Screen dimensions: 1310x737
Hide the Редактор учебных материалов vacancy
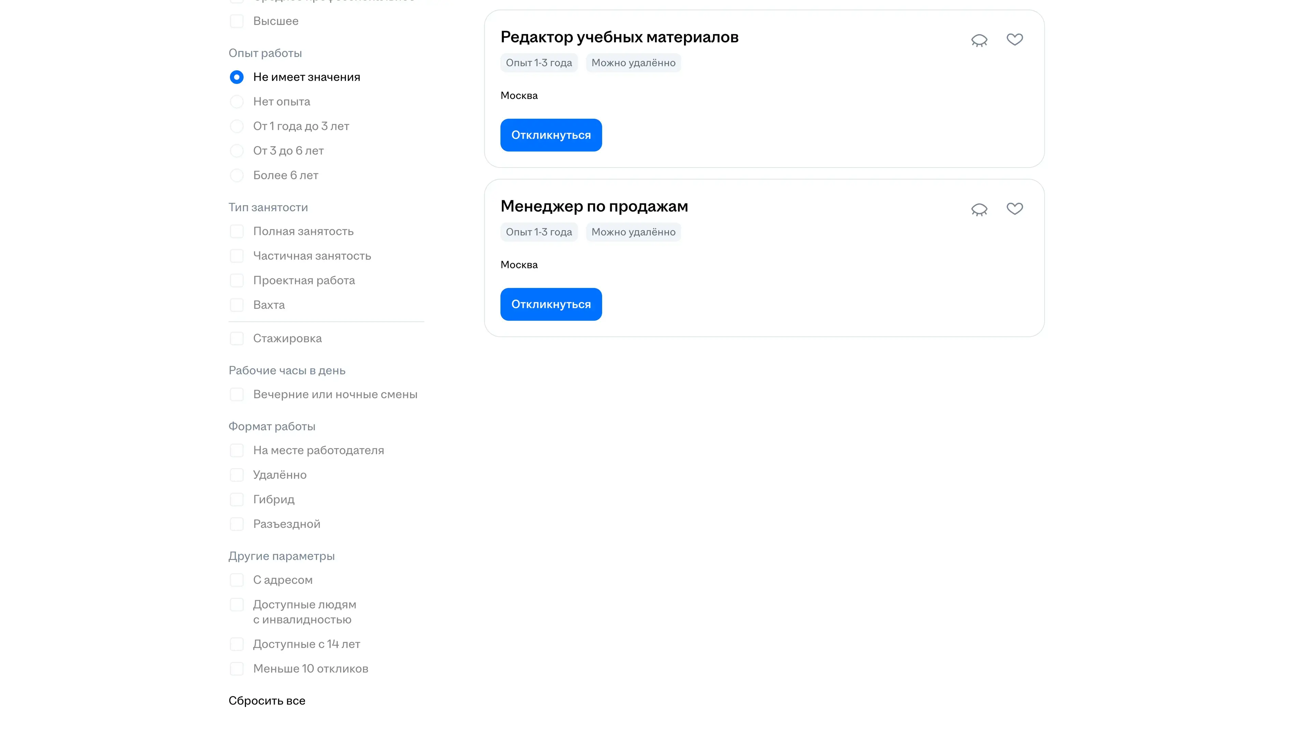point(979,40)
